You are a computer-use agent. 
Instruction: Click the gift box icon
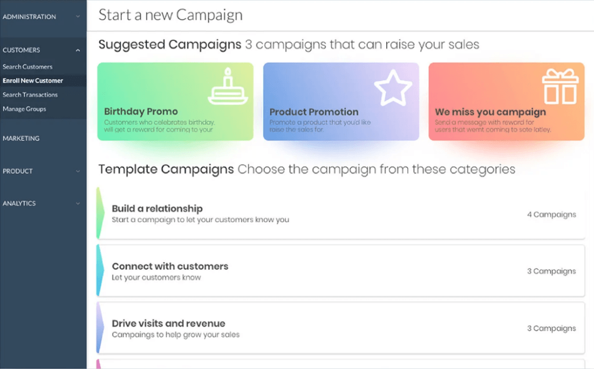560,86
